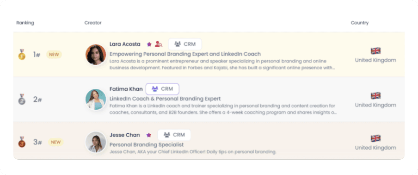Add Lara Acosta to CRM
This screenshot has width=418, height=175.
185,44
